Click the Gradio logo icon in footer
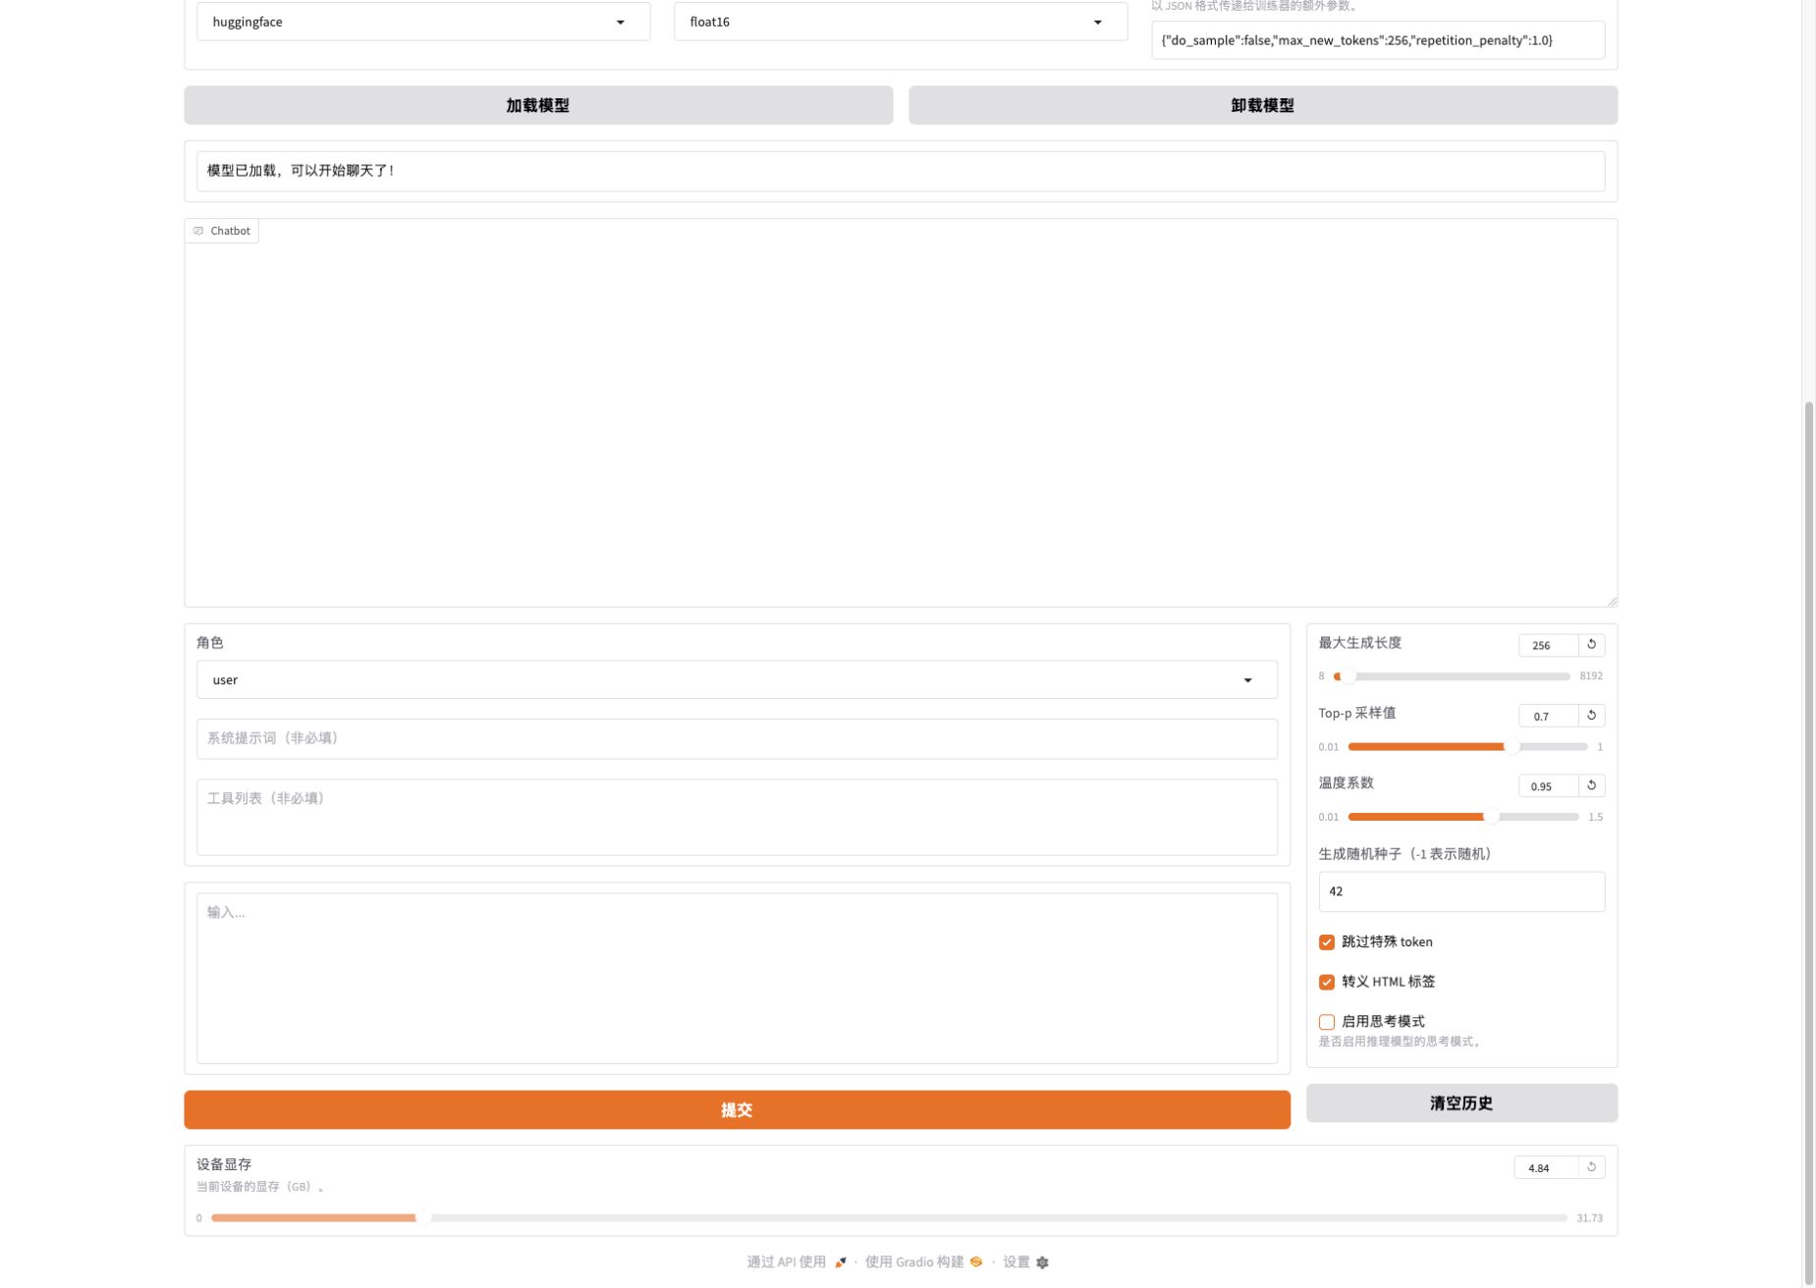Image resolution: width=1816 pixels, height=1288 pixels. 975,1262
